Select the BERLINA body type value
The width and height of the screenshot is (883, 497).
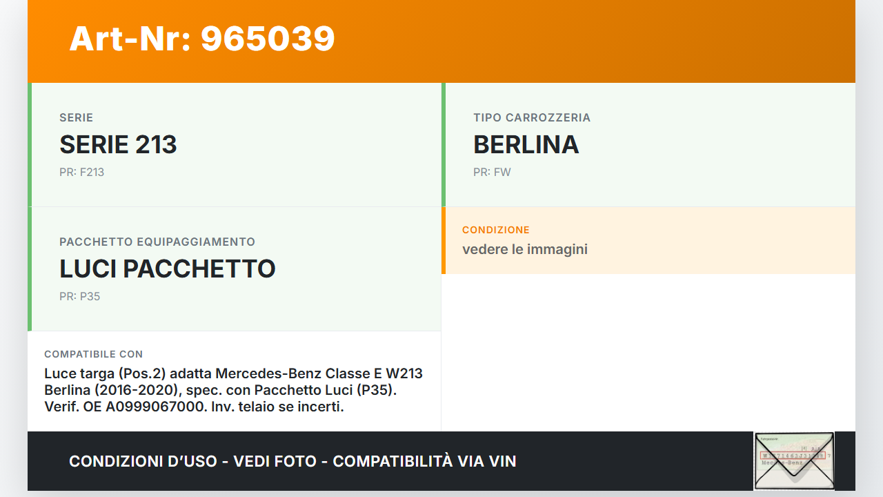526,145
